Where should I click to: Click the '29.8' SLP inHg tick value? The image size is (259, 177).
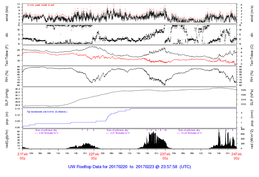click(x=17, y=105)
